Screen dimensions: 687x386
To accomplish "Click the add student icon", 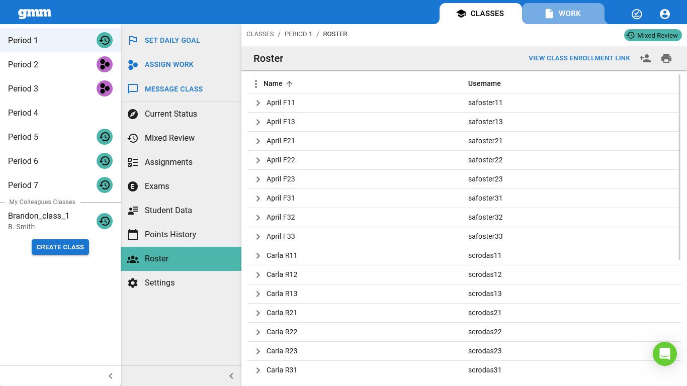I will coord(645,58).
